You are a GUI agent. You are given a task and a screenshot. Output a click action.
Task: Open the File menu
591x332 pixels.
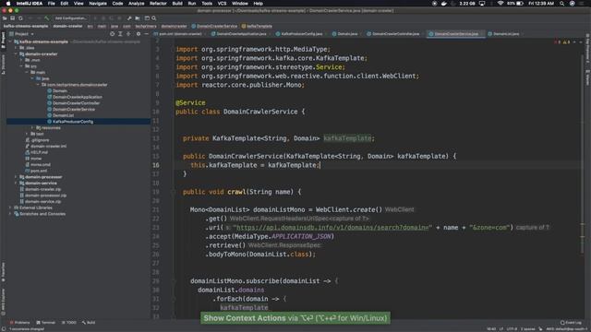[52, 4]
